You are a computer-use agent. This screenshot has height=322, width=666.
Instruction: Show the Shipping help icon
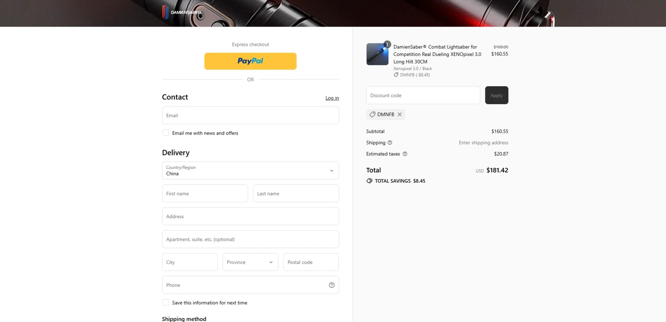pyautogui.click(x=390, y=143)
